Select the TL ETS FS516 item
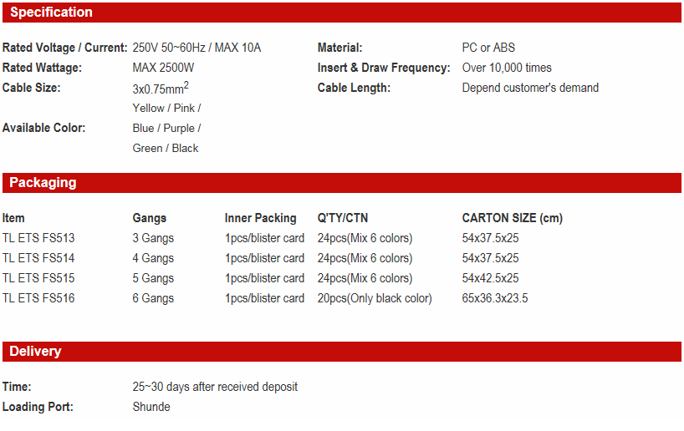 38,298
